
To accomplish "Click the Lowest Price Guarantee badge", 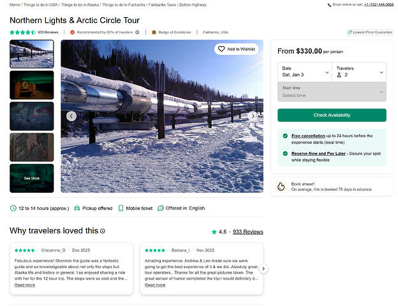I will pyautogui.click(x=370, y=32).
